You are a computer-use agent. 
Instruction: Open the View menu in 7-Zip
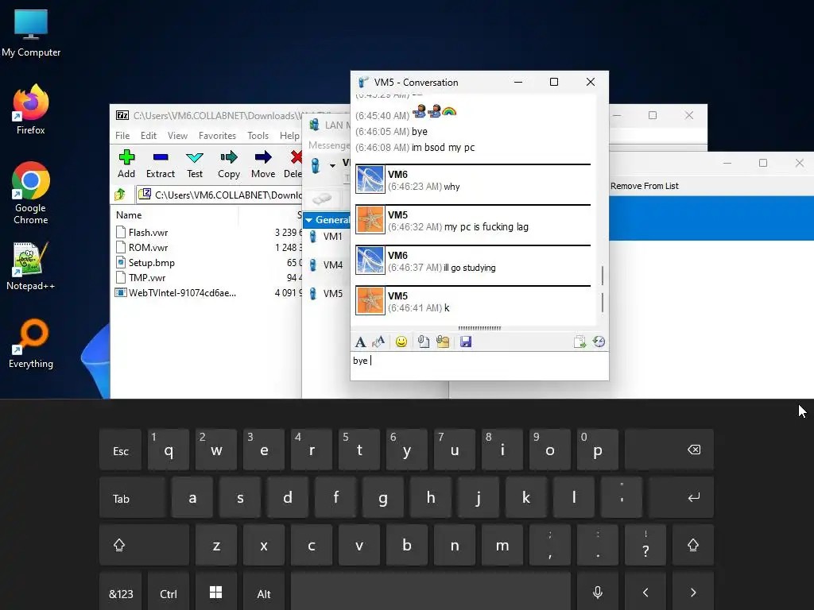[177, 135]
